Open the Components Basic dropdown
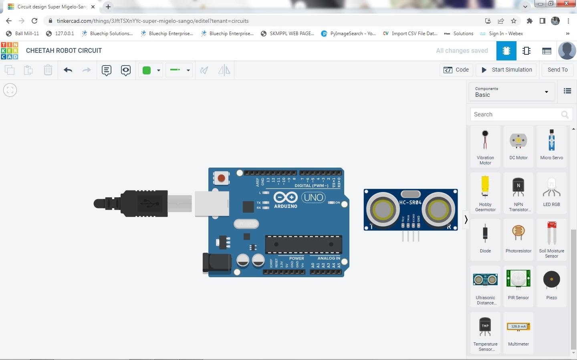 click(512, 92)
